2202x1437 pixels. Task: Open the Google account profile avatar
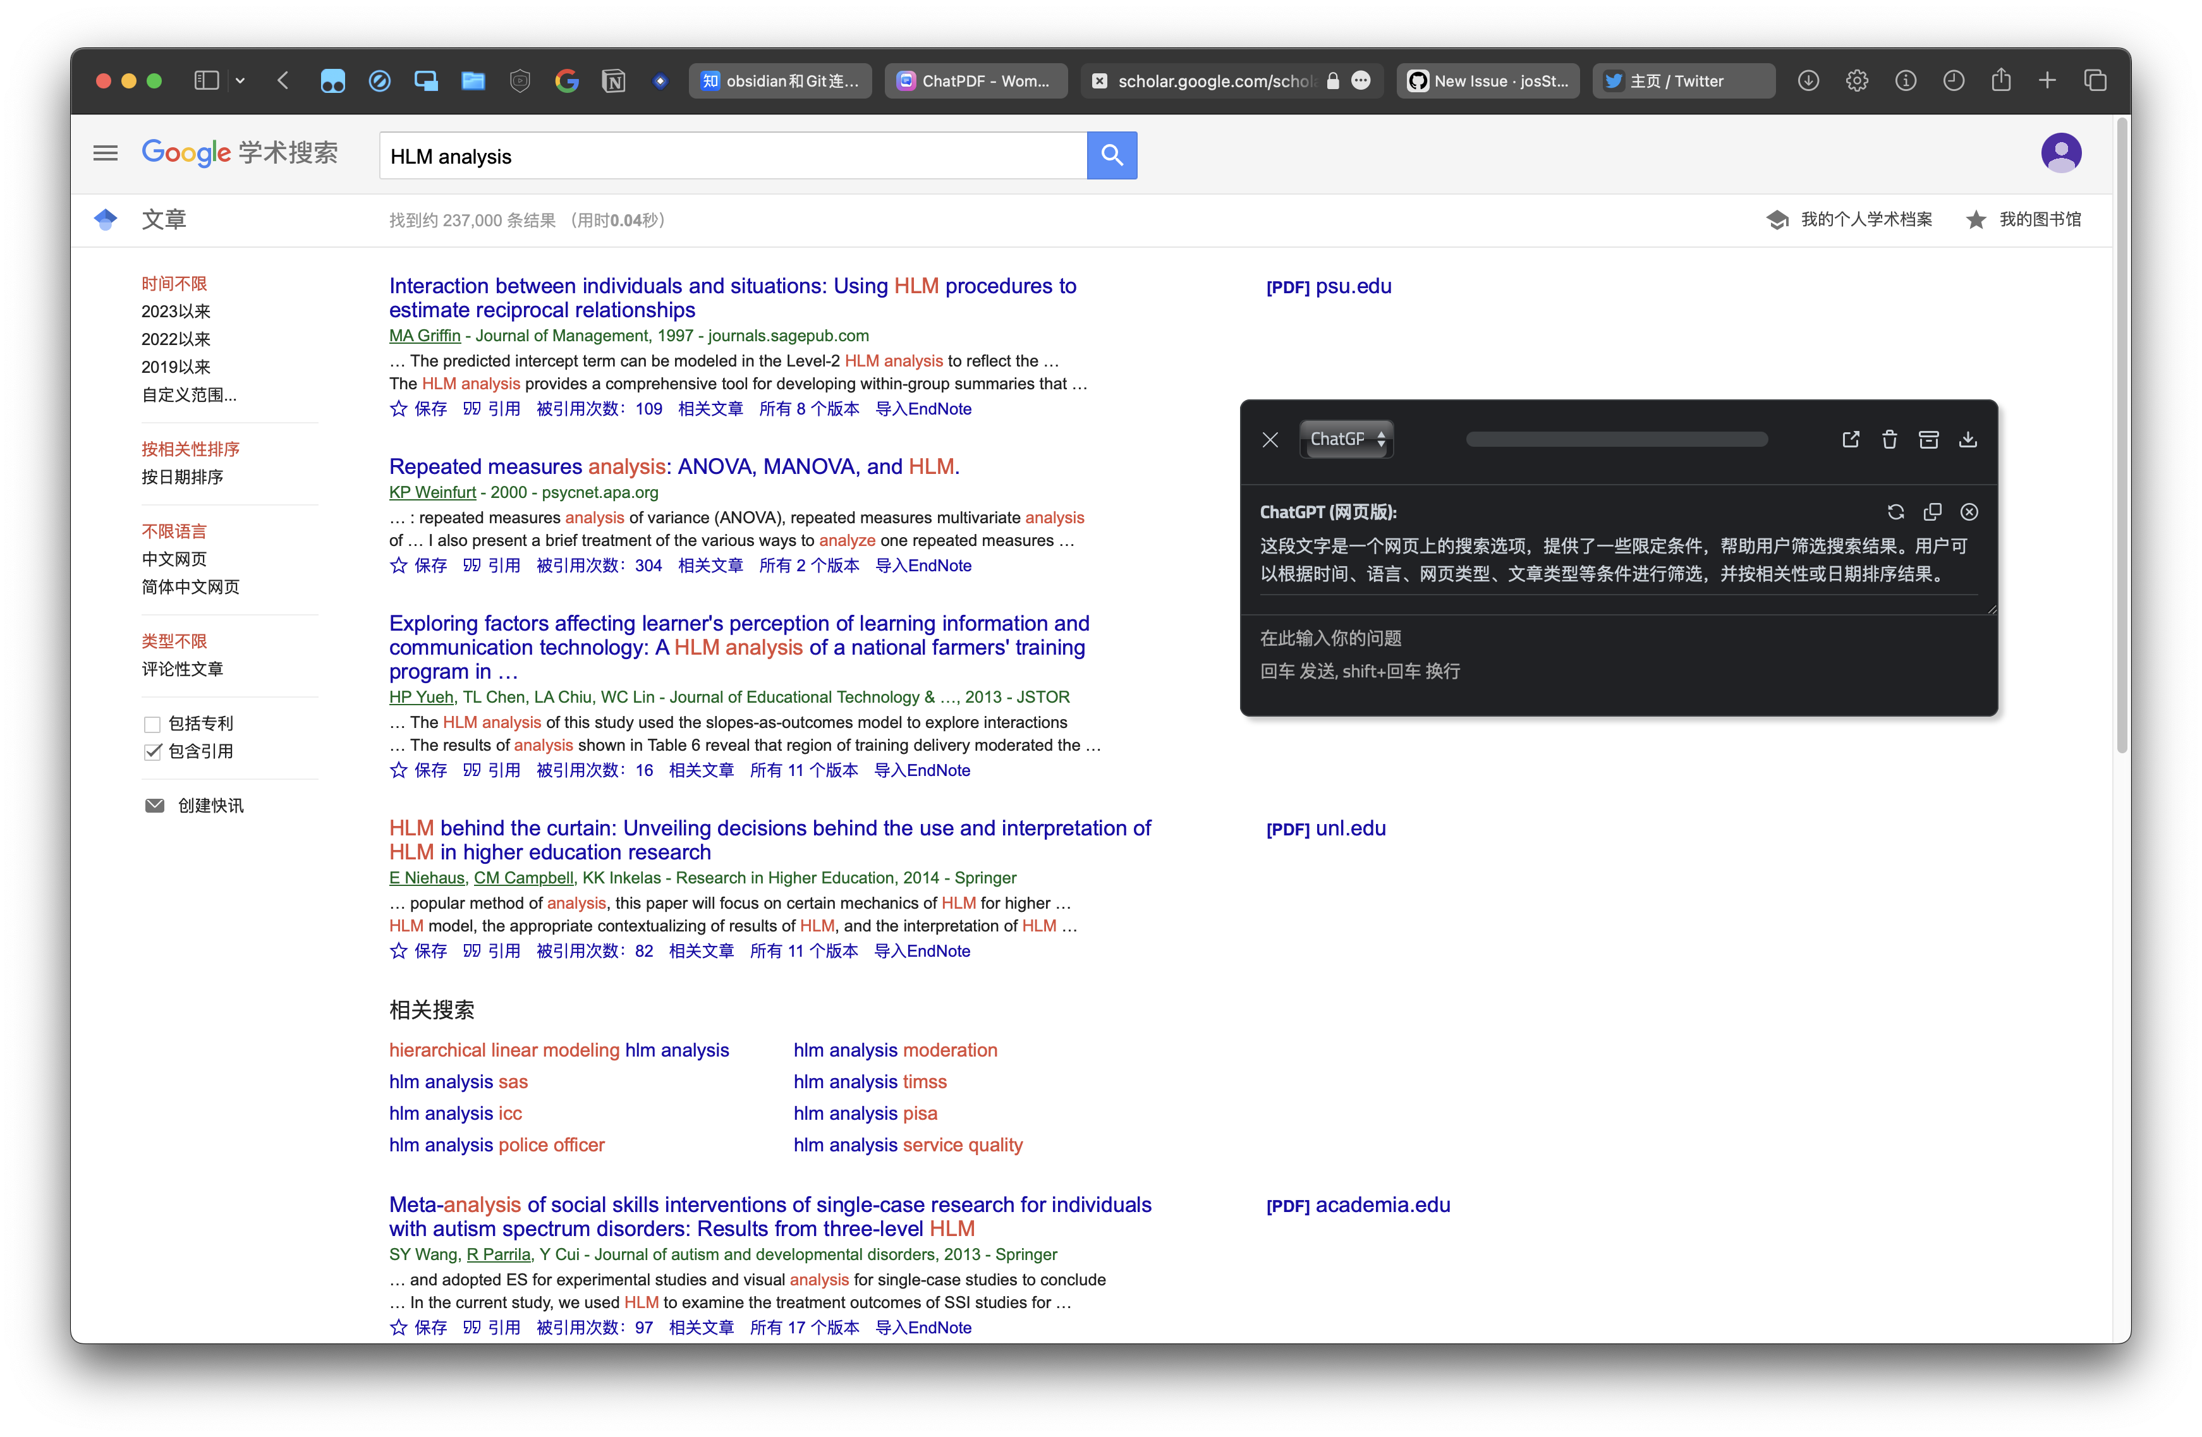click(2061, 153)
